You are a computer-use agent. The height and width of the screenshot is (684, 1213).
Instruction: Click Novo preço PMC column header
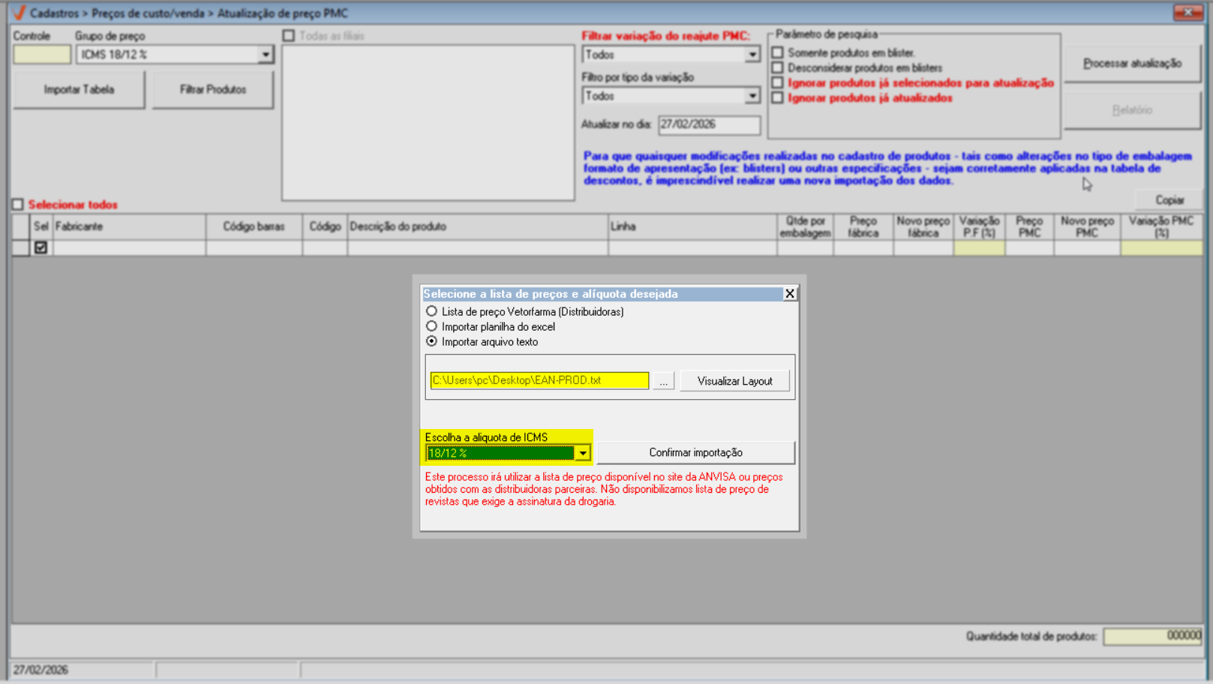click(1087, 226)
